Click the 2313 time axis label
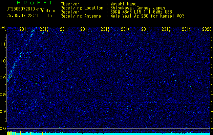Screen dimensions: 213x135 click(x=64, y=29)
